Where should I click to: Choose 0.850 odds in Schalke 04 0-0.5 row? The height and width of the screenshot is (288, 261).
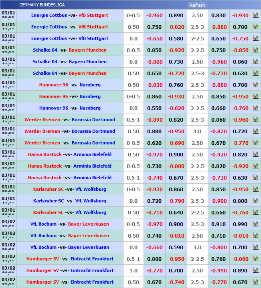pos(154,50)
